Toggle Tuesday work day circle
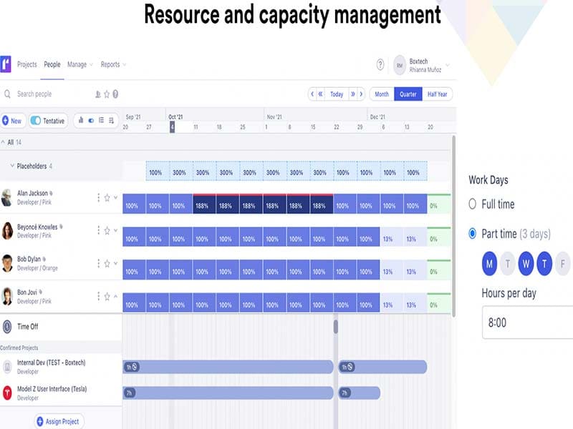The height and width of the screenshot is (429, 573). pyautogui.click(x=508, y=263)
